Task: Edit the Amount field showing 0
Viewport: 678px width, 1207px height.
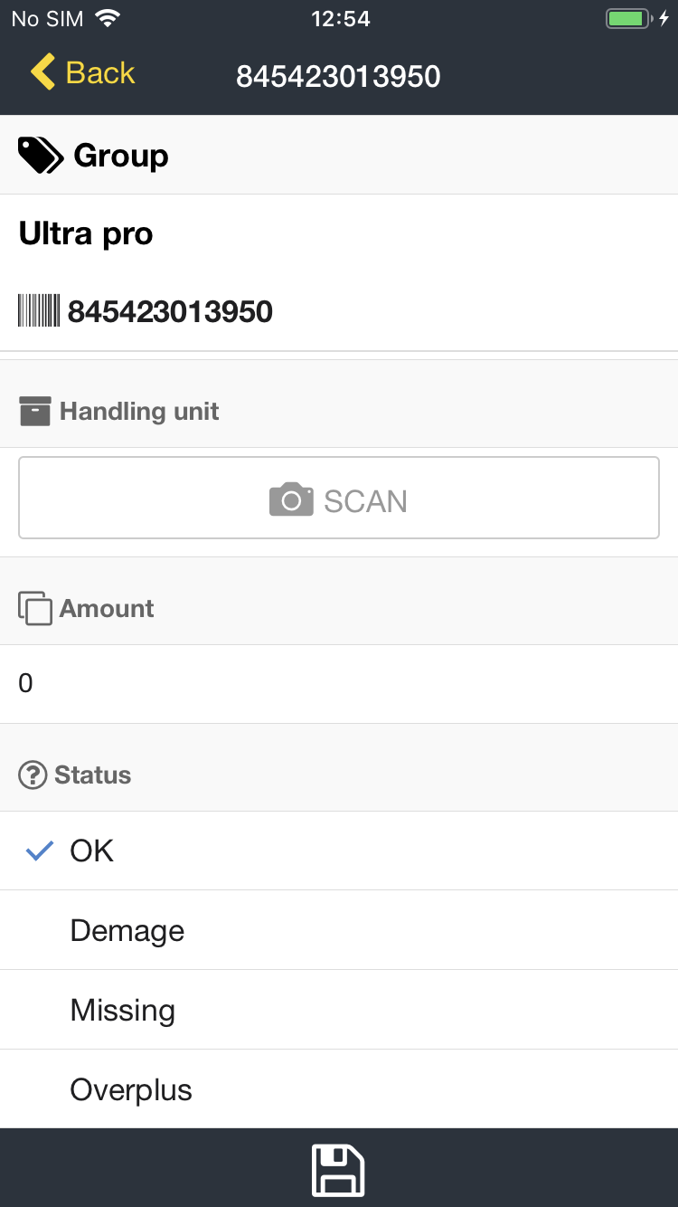Action: [x=339, y=683]
